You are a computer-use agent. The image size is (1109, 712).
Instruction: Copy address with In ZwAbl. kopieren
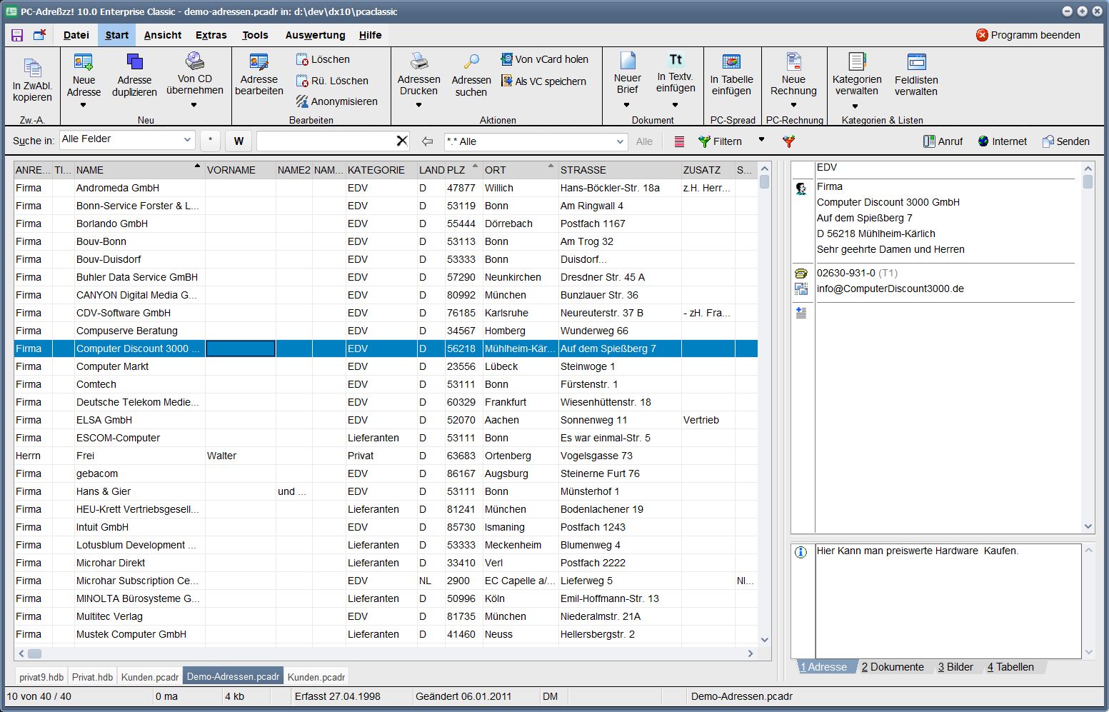pos(32,80)
